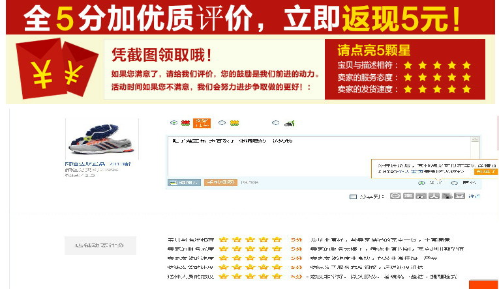Screen dimensions: 499x289
Task: Click the orange button beside the photo button
Action: coord(220,182)
